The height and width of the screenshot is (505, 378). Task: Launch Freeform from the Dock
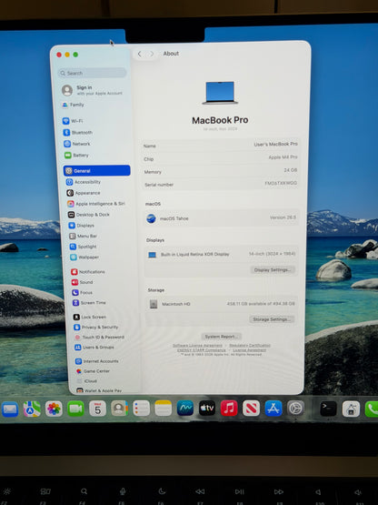(x=185, y=409)
